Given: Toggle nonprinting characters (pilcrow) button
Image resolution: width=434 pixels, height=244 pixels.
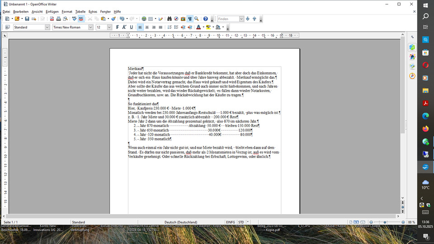Looking at the screenshot, I should coord(190,19).
